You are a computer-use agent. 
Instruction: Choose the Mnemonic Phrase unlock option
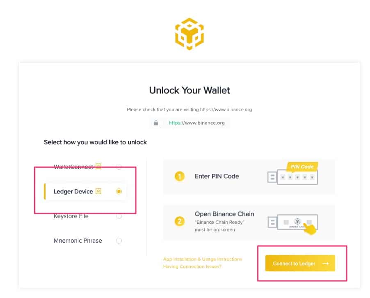(78, 241)
